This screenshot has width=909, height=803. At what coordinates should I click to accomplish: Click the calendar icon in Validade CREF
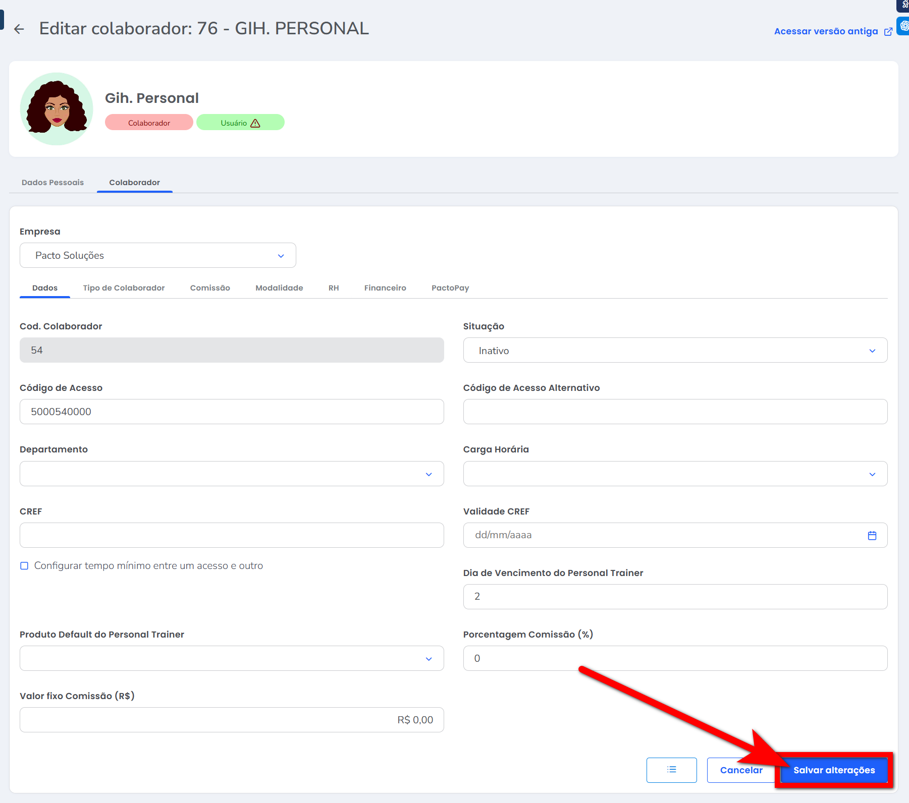click(872, 536)
